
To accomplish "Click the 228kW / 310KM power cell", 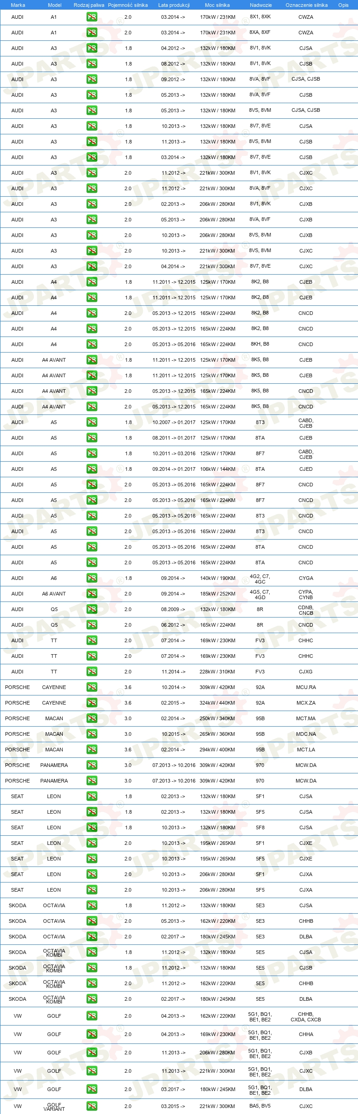I will point(217,672).
